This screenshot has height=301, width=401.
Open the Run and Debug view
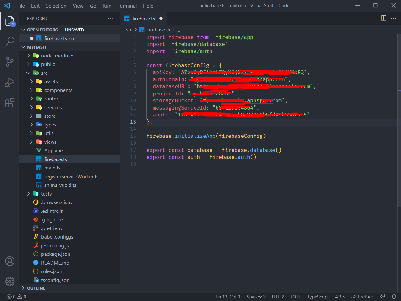click(10, 82)
